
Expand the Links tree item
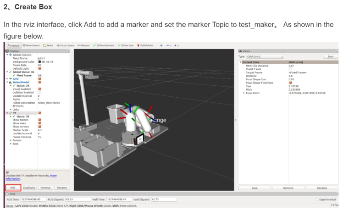click(11, 109)
